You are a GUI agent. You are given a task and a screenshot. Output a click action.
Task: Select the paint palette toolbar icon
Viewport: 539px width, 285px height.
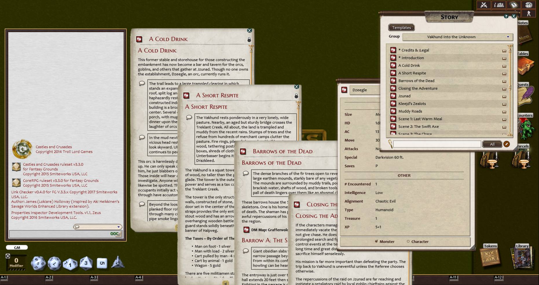click(529, 5)
